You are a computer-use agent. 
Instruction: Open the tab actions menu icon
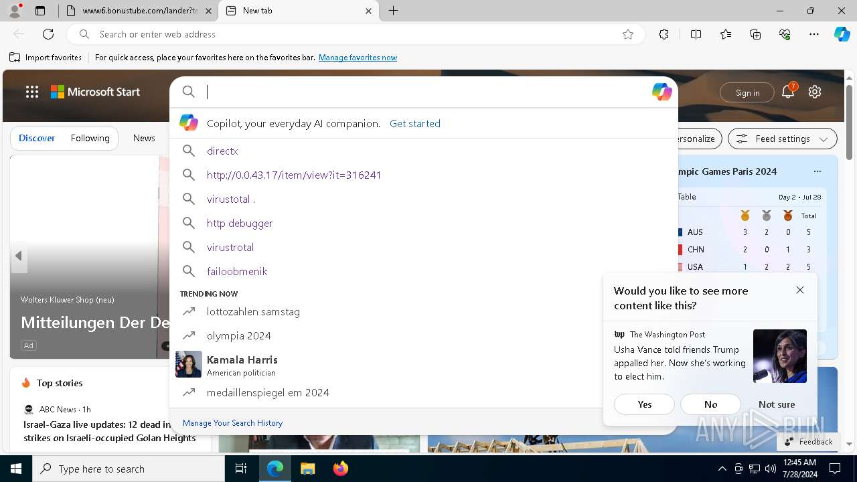click(x=40, y=11)
